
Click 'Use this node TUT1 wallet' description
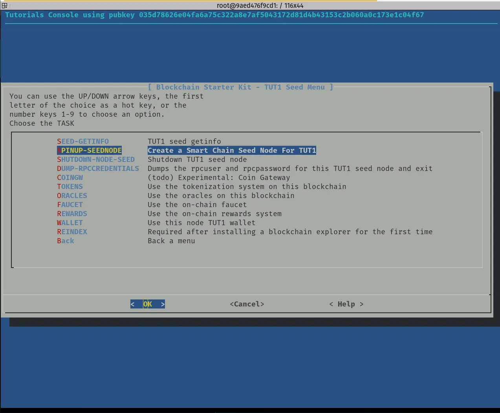(201, 223)
